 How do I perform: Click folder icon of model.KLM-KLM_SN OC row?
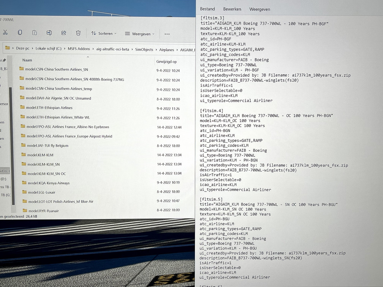coord(24,173)
